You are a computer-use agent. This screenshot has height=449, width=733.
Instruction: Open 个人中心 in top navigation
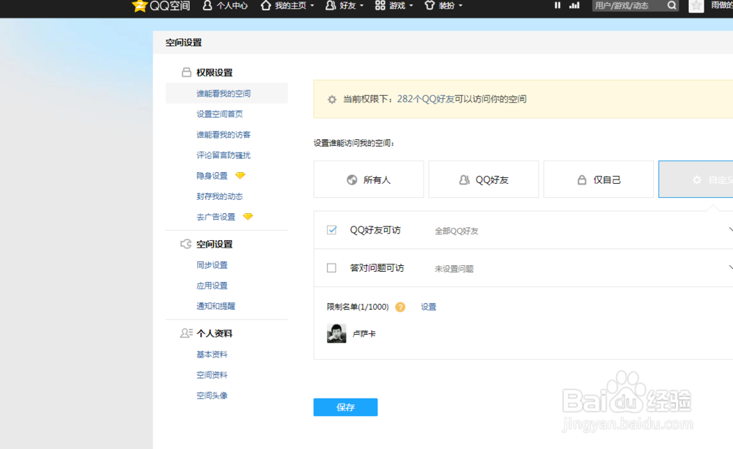(225, 6)
